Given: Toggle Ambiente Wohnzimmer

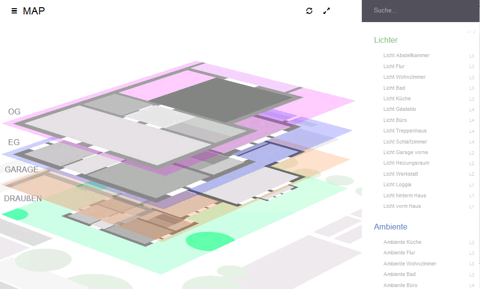Looking at the screenshot, I should point(409,264).
